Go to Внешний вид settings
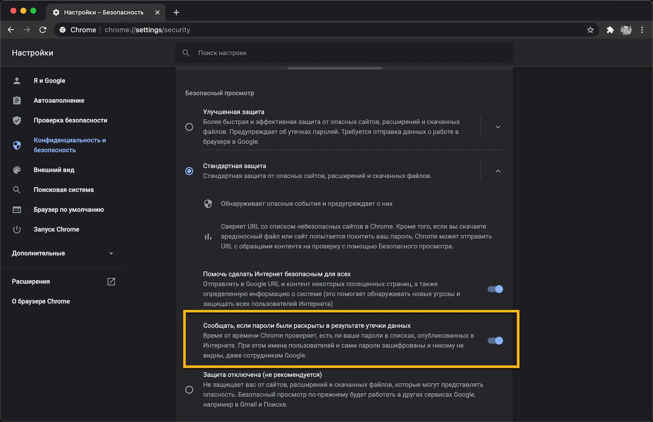Viewport: 653px width, 422px height. [x=54, y=170]
